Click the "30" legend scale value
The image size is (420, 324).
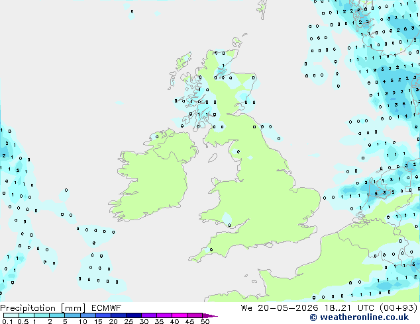pyautogui.click(x=144, y=321)
